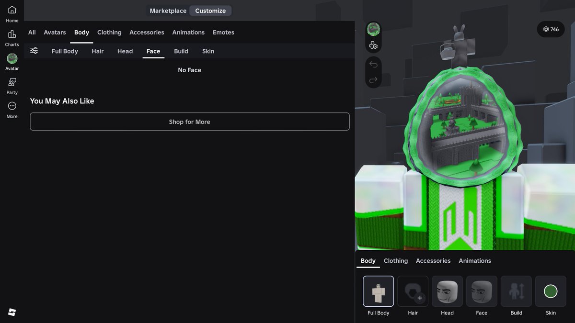Open the Full Body subcategory tab
The width and height of the screenshot is (575, 323).
(x=65, y=51)
